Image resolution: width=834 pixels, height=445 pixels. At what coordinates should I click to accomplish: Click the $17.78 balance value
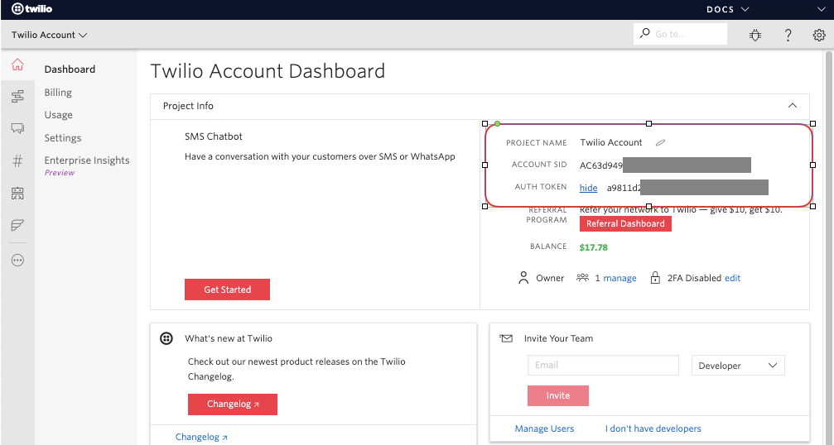tap(593, 247)
